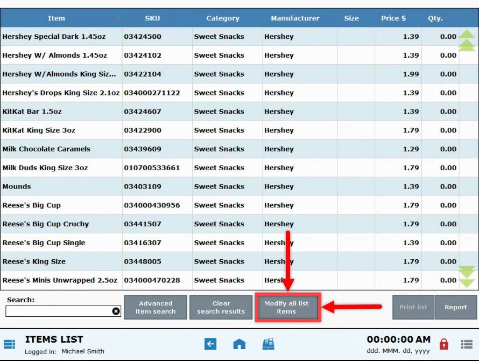Click the back arrow navigation icon
This screenshot has height=361, width=479.
coord(210,343)
